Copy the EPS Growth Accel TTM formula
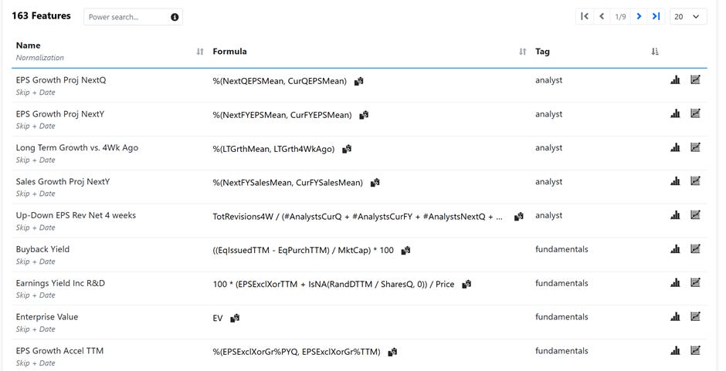The width and height of the screenshot is (726, 371). coord(392,352)
